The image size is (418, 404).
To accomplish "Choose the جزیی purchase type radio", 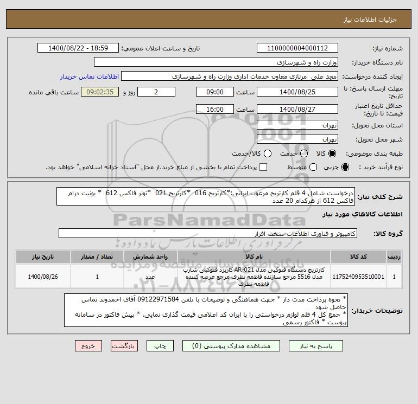I will point(345,167).
